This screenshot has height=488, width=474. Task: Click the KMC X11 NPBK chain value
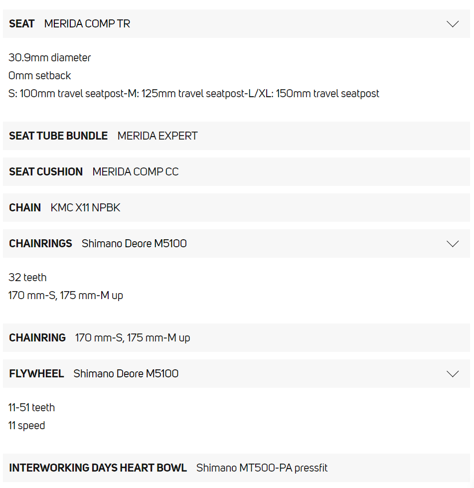pyautogui.click(x=86, y=208)
